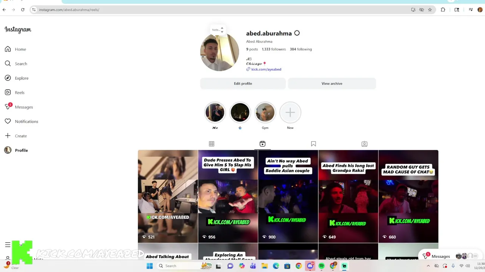Open the browser Extensions puzzle icon
The height and width of the screenshot is (272, 485).
(x=443, y=10)
